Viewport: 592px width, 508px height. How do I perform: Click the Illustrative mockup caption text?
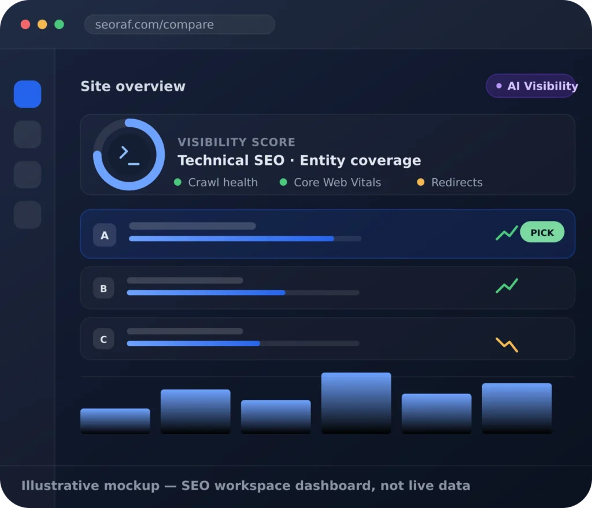click(246, 485)
